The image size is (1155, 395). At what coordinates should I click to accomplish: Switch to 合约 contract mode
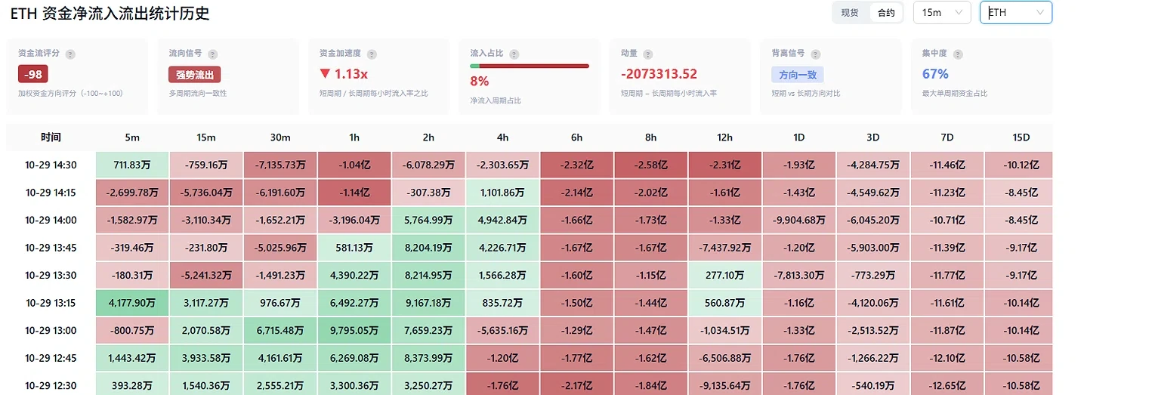[886, 13]
